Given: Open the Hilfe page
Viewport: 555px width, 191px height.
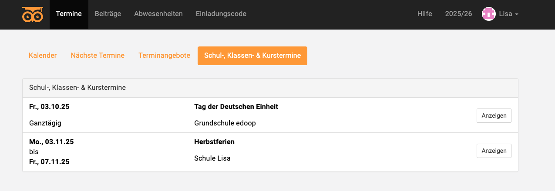Looking at the screenshot, I should 424,14.
